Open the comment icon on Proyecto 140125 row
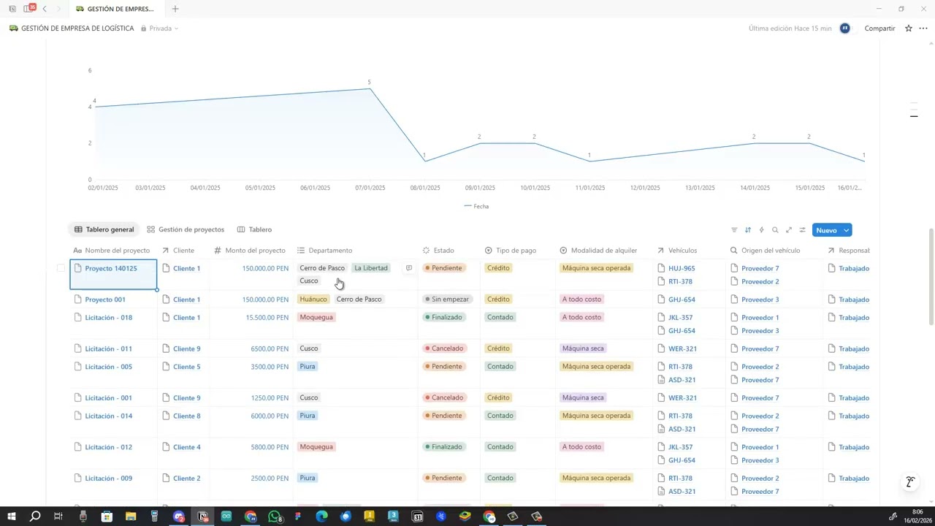Viewport: 935px width, 526px height. pyautogui.click(x=409, y=268)
